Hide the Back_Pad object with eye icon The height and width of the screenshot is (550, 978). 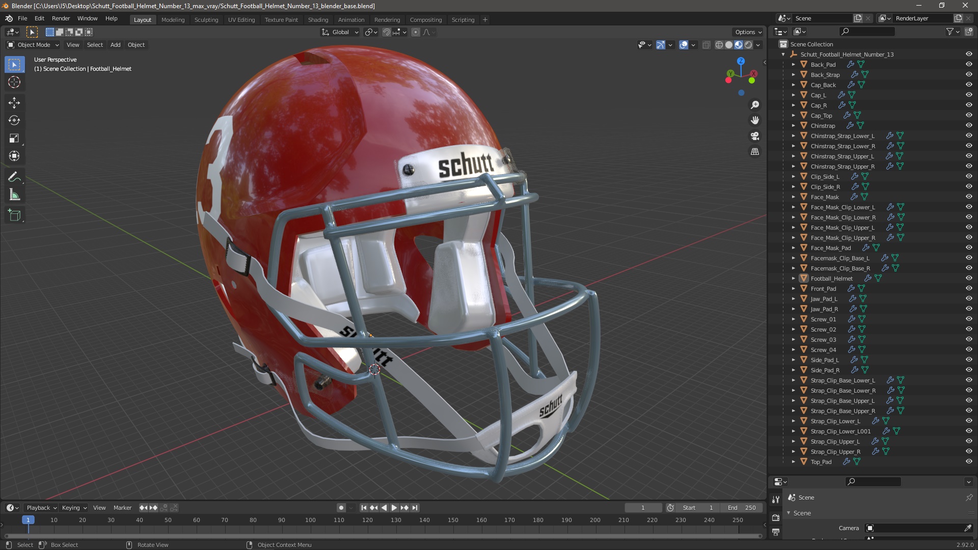(969, 65)
